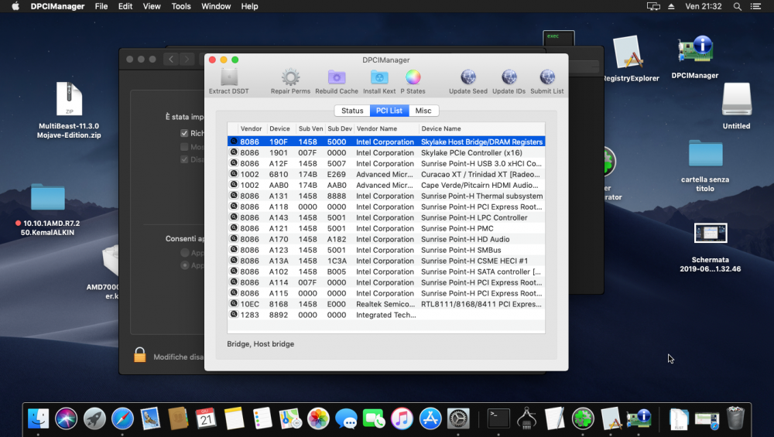The image size is (774, 437).
Task: Click magnifier icon in Sunrise Point-H HD Audio row
Action: tap(234, 239)
